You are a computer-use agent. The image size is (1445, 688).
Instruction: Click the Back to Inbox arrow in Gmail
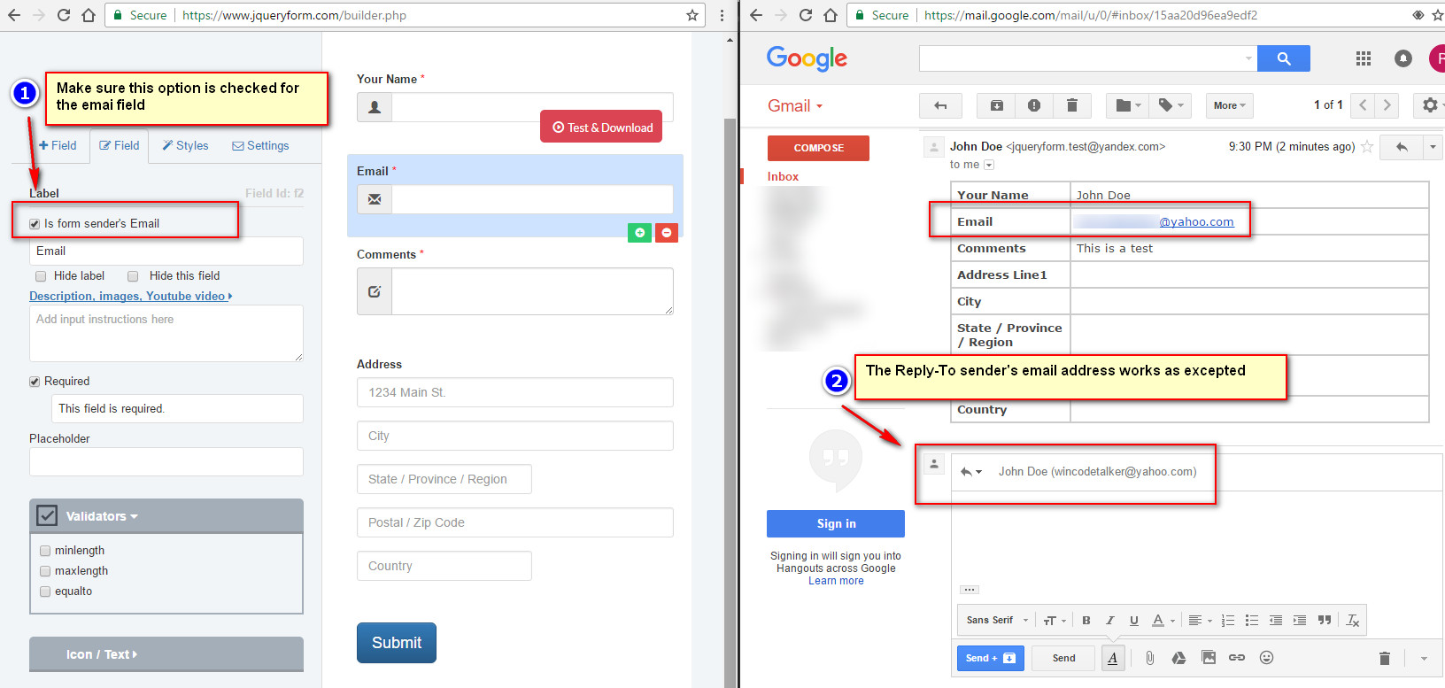tap(940, 105)
